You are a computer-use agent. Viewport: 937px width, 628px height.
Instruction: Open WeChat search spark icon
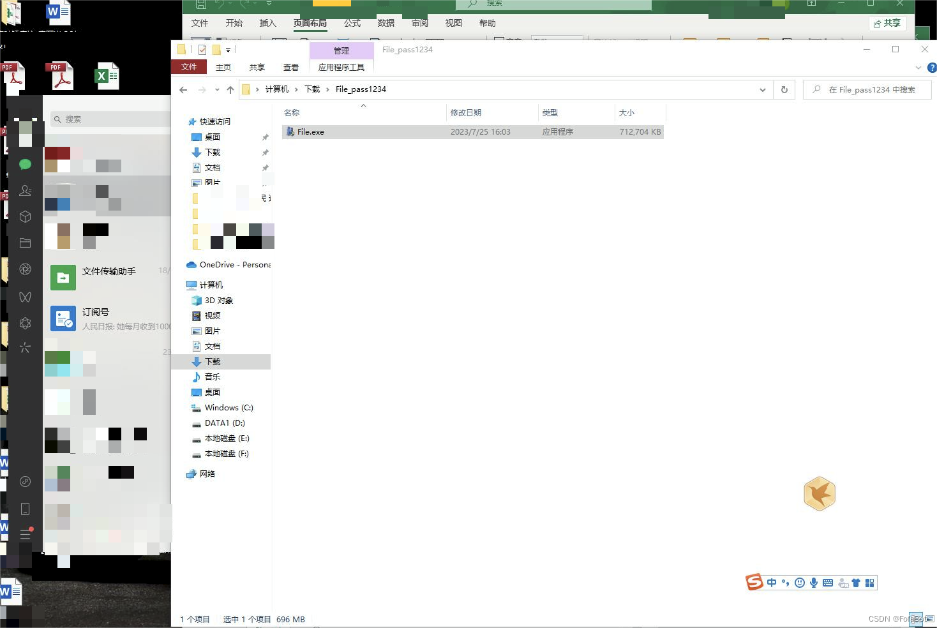click(x=25, y=348)
